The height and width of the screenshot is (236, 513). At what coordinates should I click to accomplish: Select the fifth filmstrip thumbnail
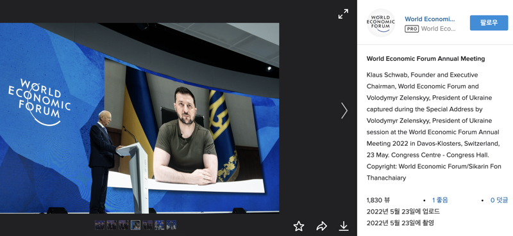point(147,225)
